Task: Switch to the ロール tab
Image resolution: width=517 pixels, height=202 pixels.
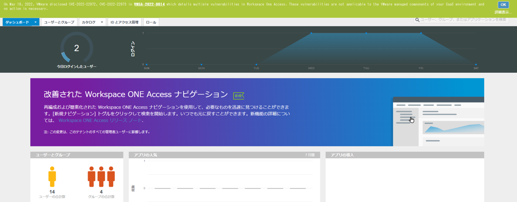Action: click(151, 22)
